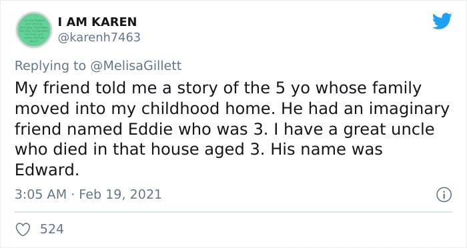Image resolution: width=467 pixels, height=248 pixels.
Task: Click the word 'Edward.' ending the tweet
Action: (x=47, y=170)
